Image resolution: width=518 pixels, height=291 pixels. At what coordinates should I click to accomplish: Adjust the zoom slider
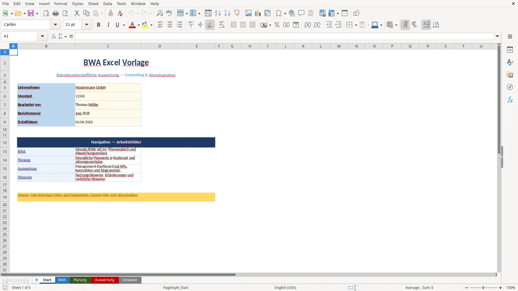tap(483, 288)
